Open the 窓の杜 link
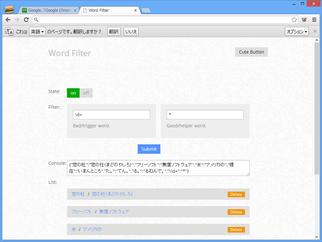 pos(78,194)
